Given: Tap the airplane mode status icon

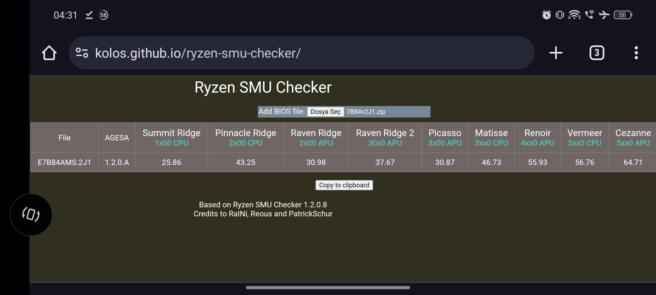Looking at the screenshot, I should (x=604, y=15).
